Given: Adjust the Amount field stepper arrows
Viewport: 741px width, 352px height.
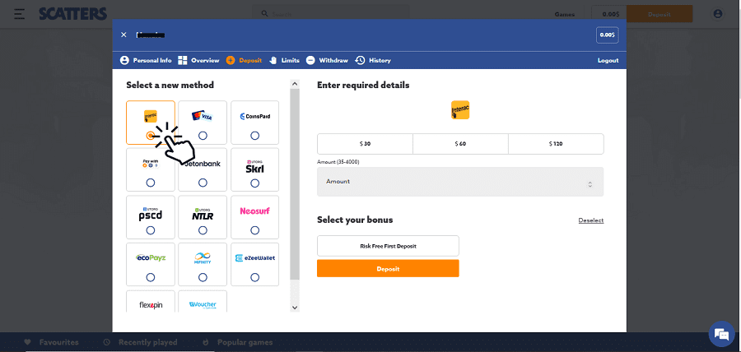Looking at the screenshot, I should coord(590,184).
